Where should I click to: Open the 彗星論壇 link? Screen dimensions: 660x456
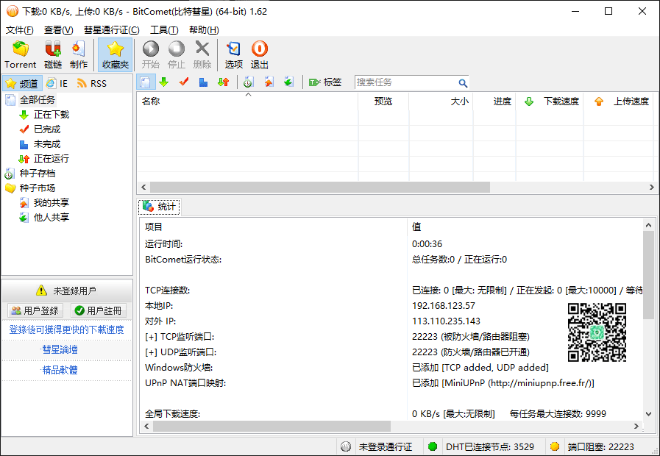(60, 349)
